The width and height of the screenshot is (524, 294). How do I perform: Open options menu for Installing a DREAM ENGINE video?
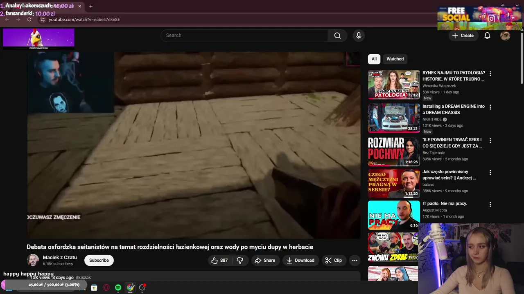click(490, 107)
